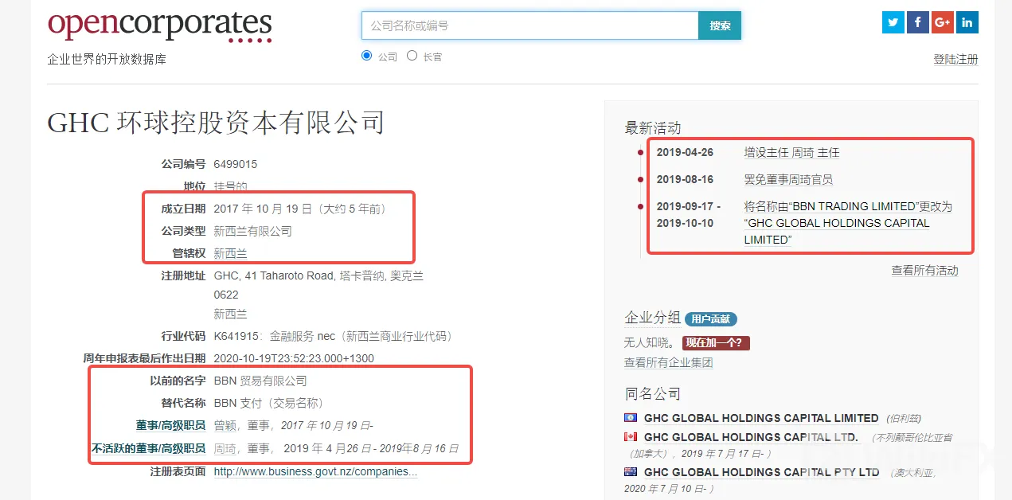The image size is (1012, 500).
Task: Open the business.govt.nz registry page link
Action: [x=315, y=472]
